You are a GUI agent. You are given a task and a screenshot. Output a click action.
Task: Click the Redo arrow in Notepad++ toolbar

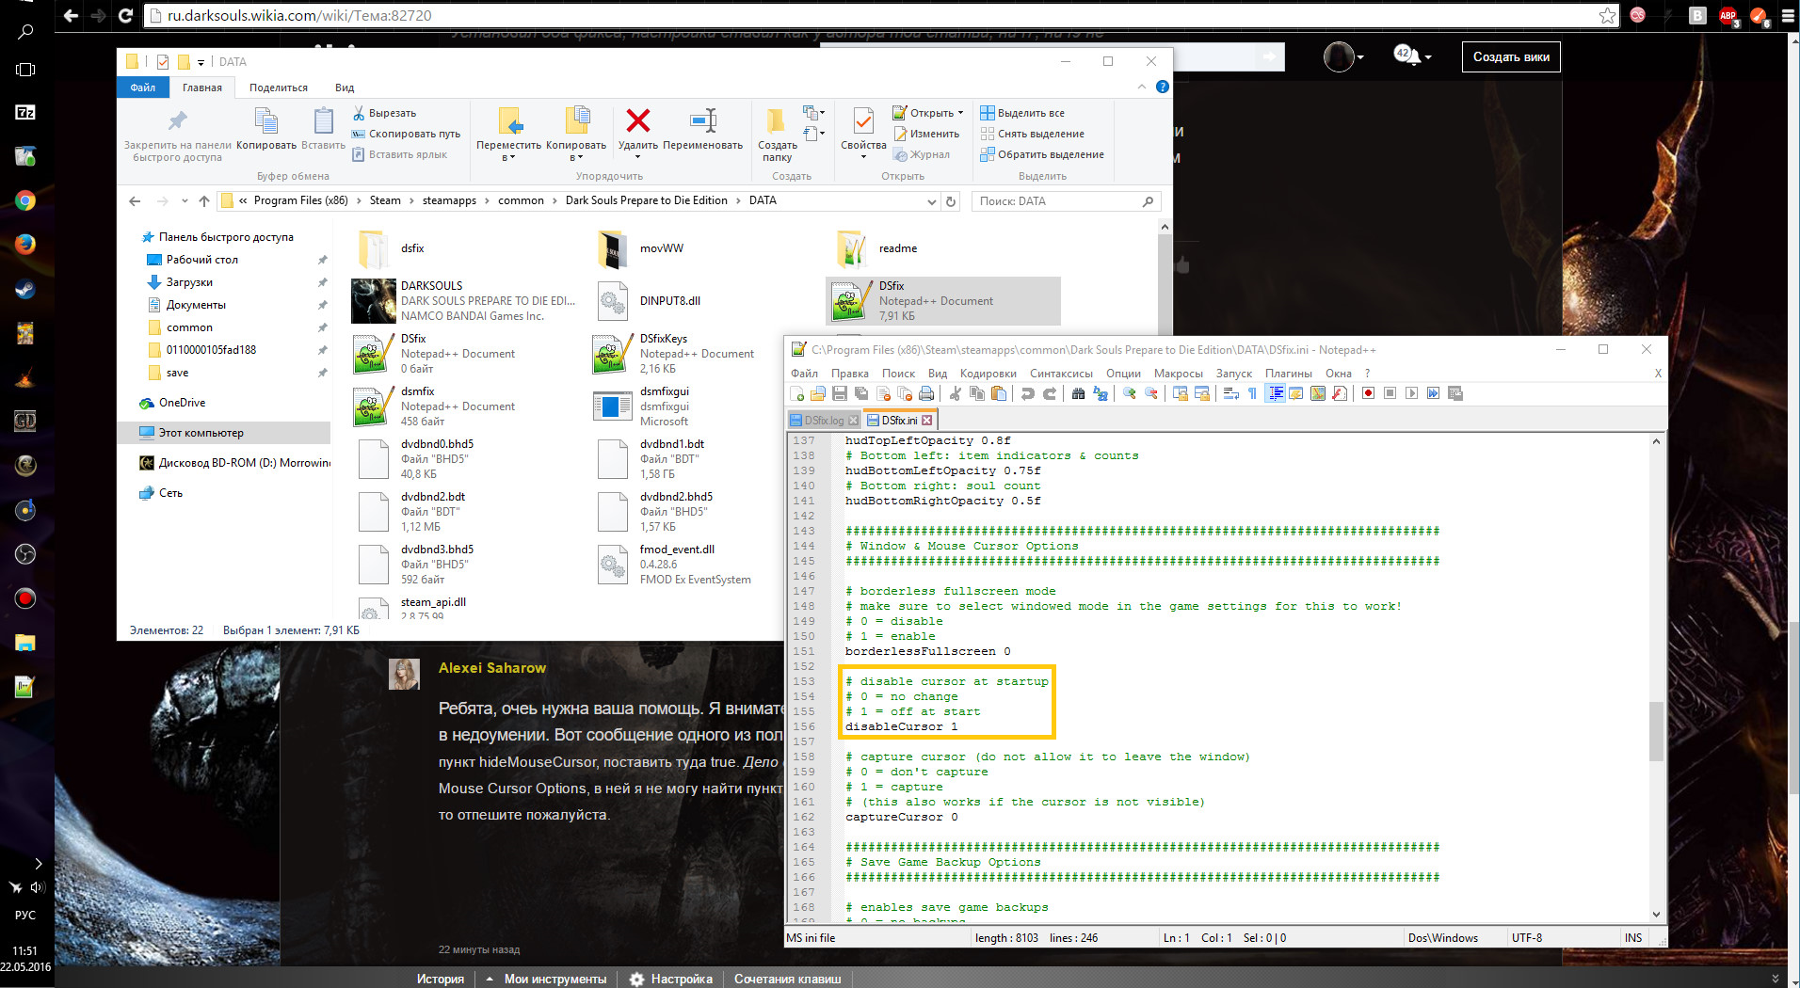[x=1050, y=393]
